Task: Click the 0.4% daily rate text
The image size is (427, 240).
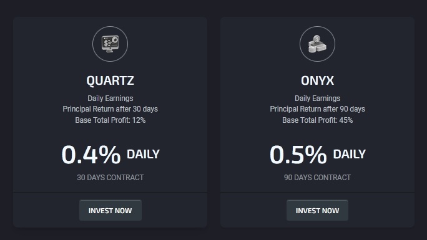Action: 91,155
